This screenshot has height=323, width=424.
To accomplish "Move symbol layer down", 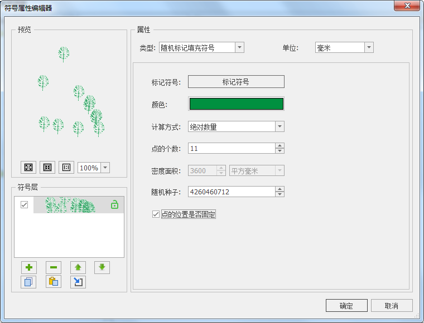I will click(x=102, y=267).
